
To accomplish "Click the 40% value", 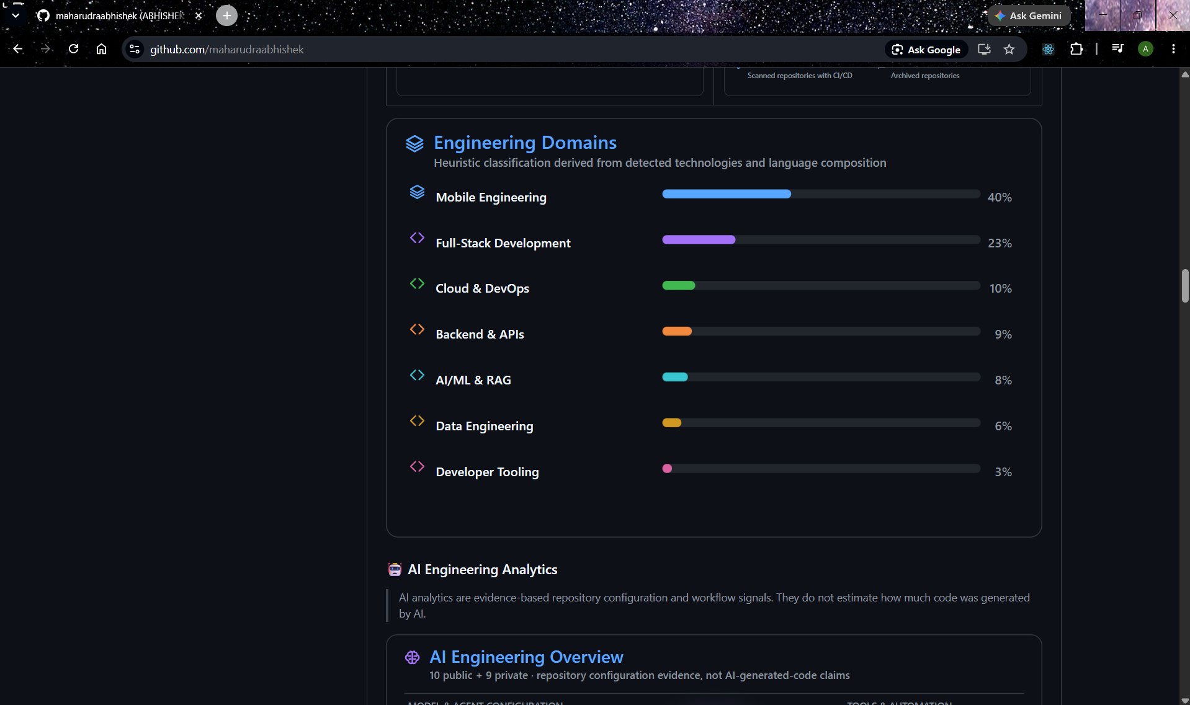I will [x=1000, y=197].
